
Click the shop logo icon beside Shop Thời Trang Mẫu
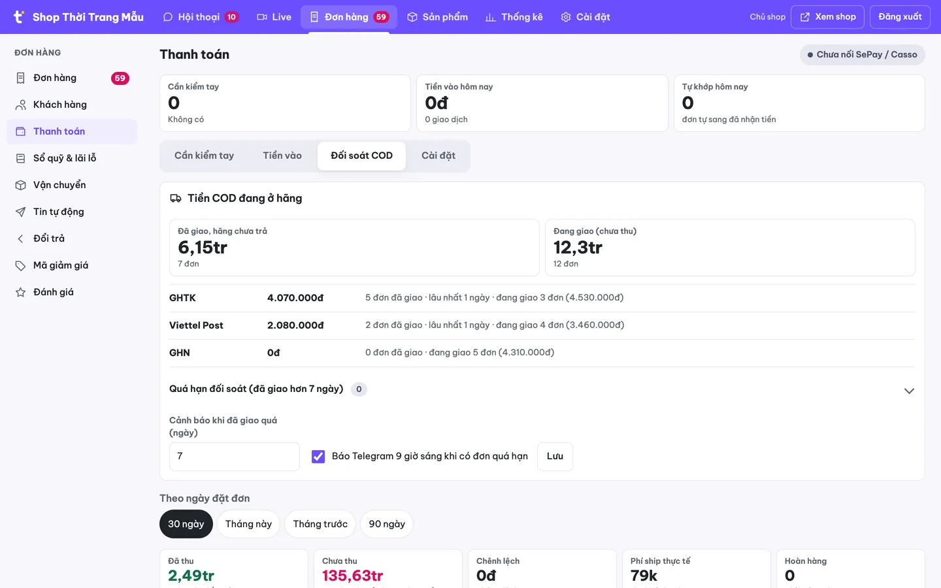pos(19,17)
